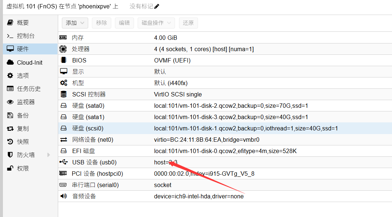This screenshot has width=392, height=217.
Task: Click the CPU icon beside 处理器
Action: [x=63, y=49]
